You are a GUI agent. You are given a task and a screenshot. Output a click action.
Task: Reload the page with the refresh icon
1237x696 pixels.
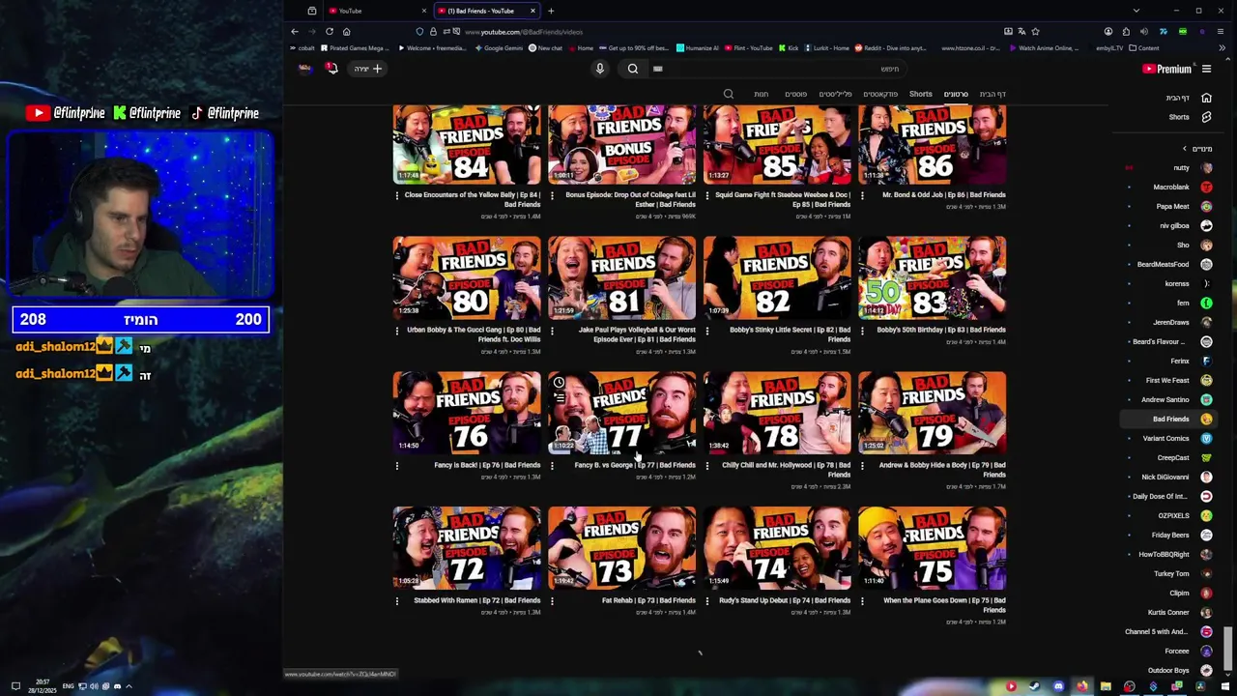pos(330,31)
